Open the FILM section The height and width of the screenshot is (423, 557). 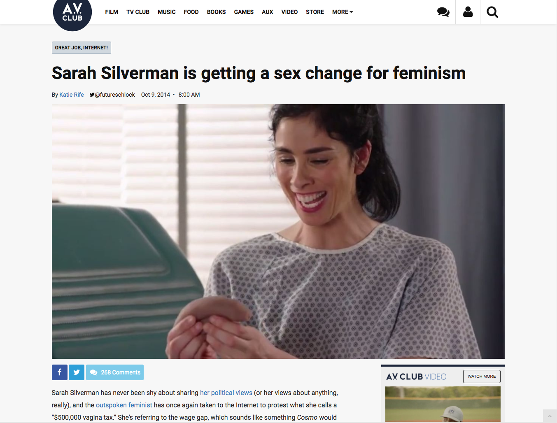pyautogui.click(x=112, y=12)
